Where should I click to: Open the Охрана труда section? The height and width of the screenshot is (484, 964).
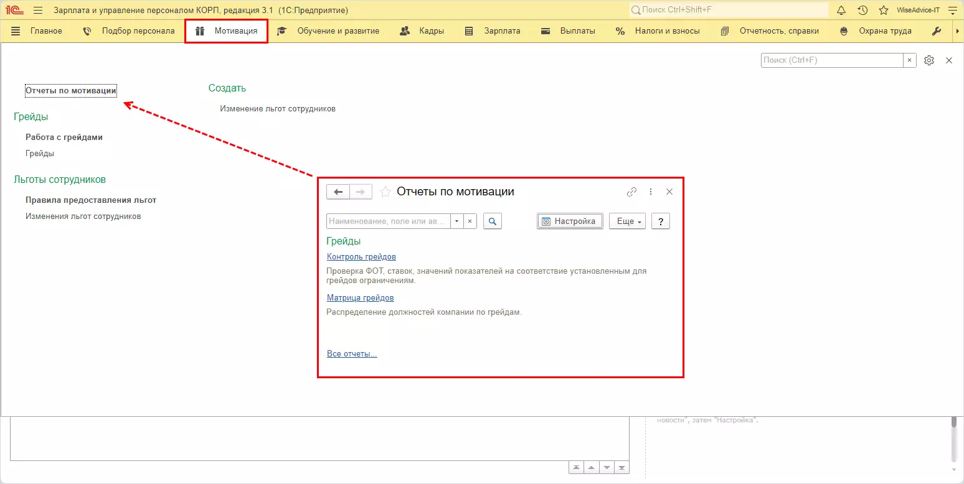pyautogui.click(x=885, y=31)
